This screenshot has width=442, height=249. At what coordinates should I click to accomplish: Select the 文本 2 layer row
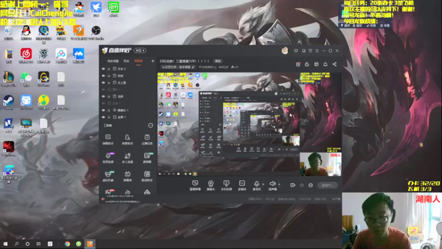128,69
